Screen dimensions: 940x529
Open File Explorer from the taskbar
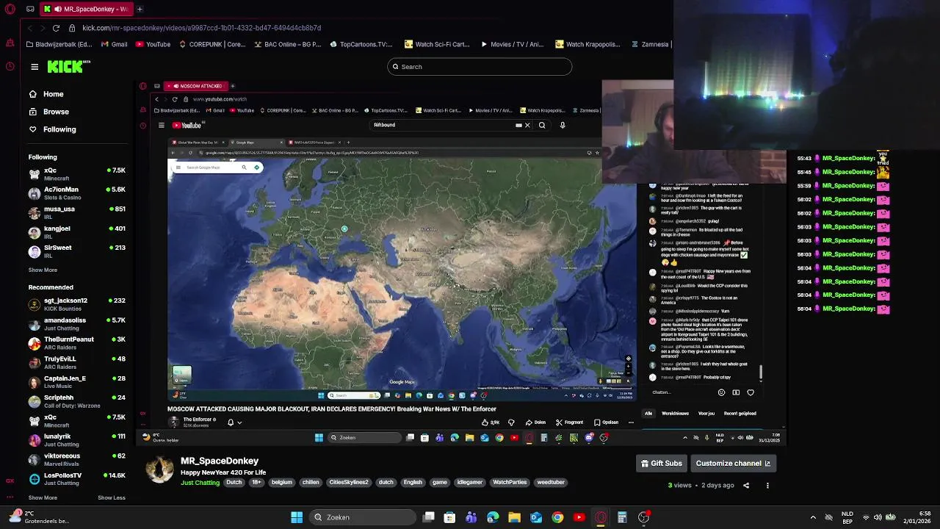point(514,517)
